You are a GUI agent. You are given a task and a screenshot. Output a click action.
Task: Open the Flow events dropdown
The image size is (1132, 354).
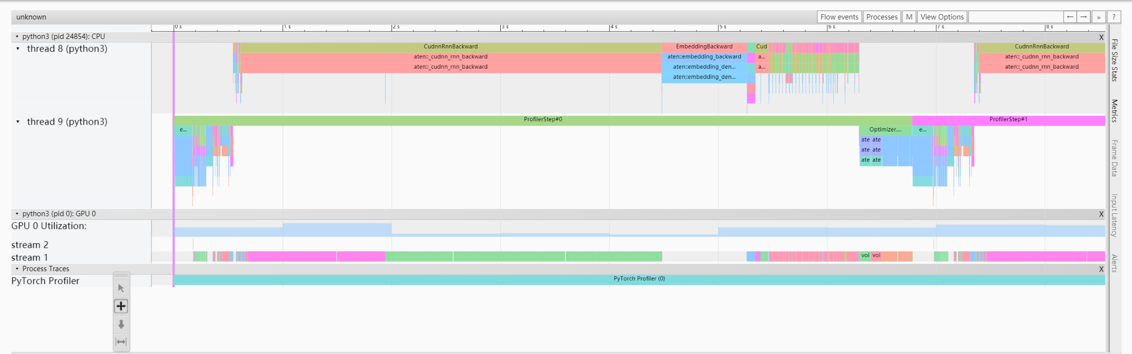(839, 17)
